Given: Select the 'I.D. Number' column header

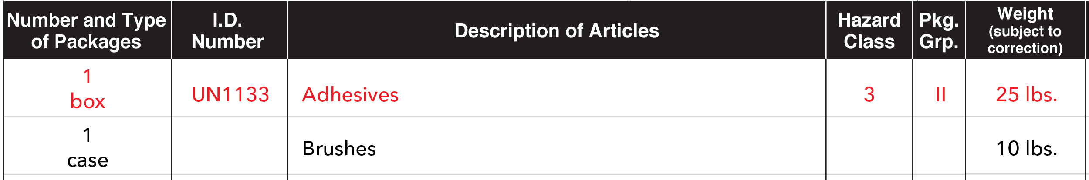Looking at the screenshot, I should click(x=227, y=31).
